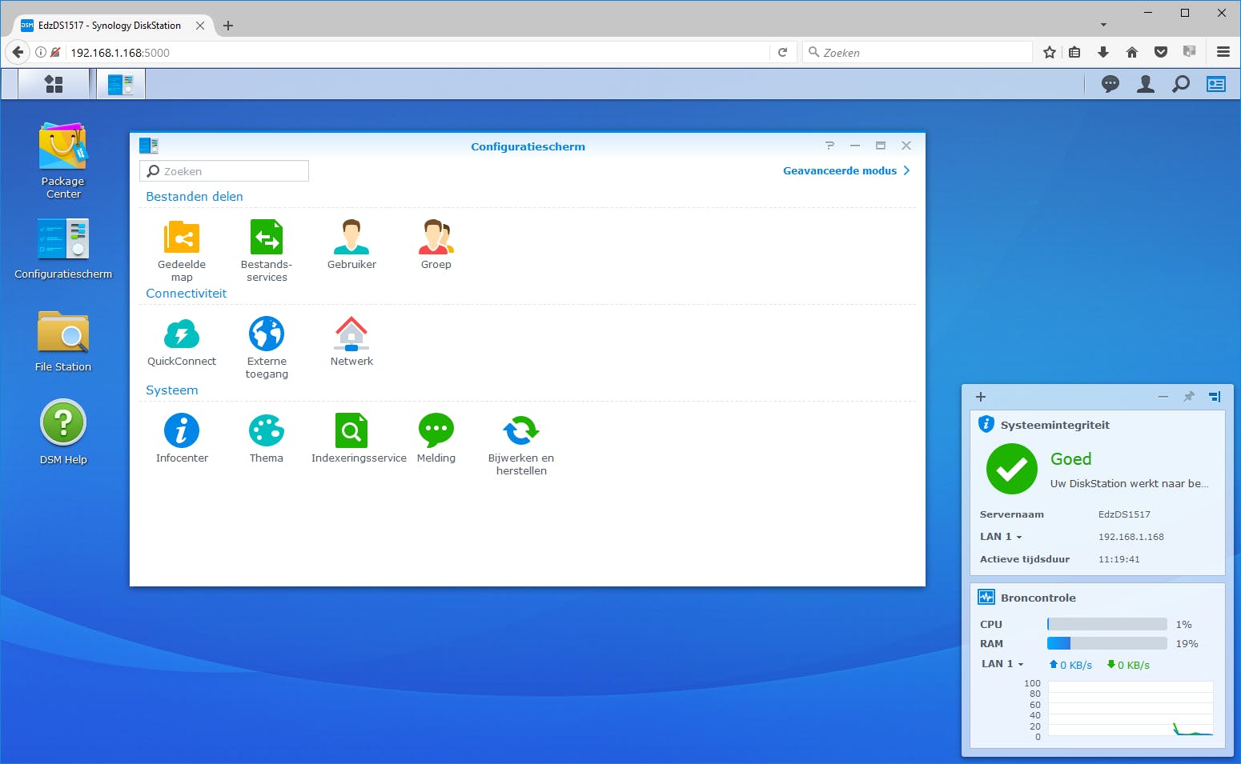The height and width of the screenshot is (764, 1241).
Task: Click the Broncontrole widget heading icon
Action: click(x=986, y=597)
